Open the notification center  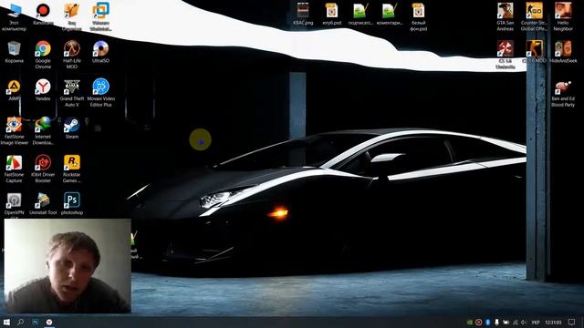coord(572,322)
